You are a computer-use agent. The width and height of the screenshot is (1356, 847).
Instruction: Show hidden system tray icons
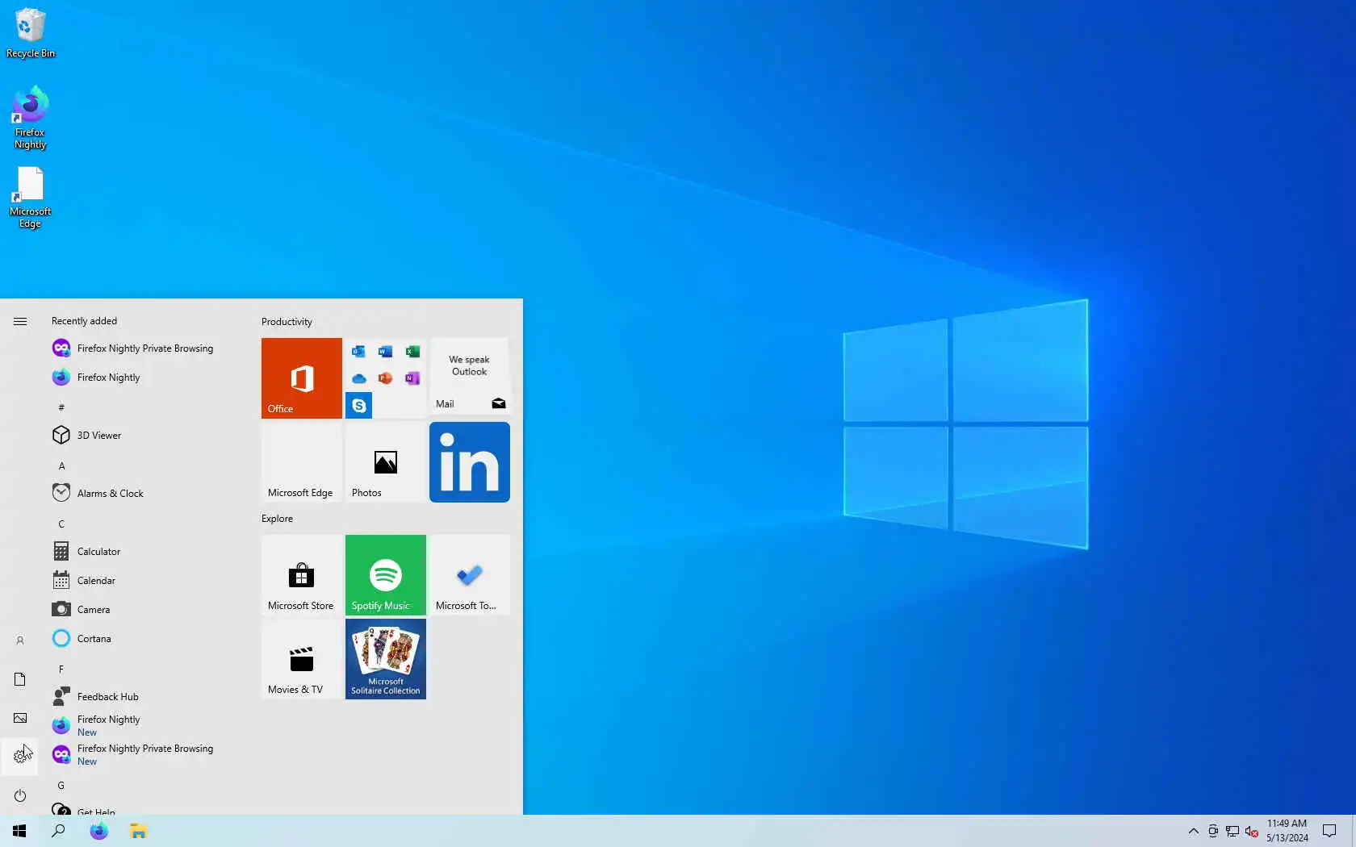(x=1193, y=831)
